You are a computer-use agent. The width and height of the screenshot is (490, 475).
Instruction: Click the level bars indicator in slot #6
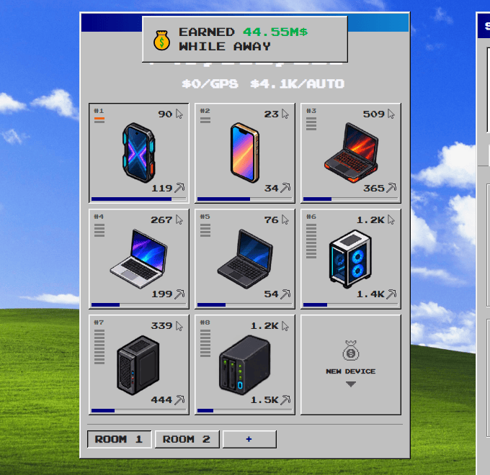tap(311, 241)
